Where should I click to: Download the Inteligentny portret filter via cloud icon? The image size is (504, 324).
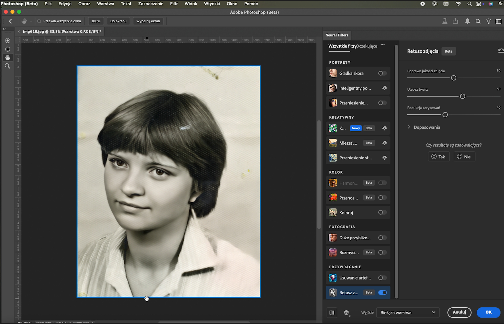(x=384, y=88)
